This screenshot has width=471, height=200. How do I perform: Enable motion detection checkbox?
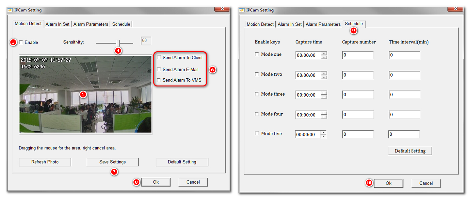point(21,42)
